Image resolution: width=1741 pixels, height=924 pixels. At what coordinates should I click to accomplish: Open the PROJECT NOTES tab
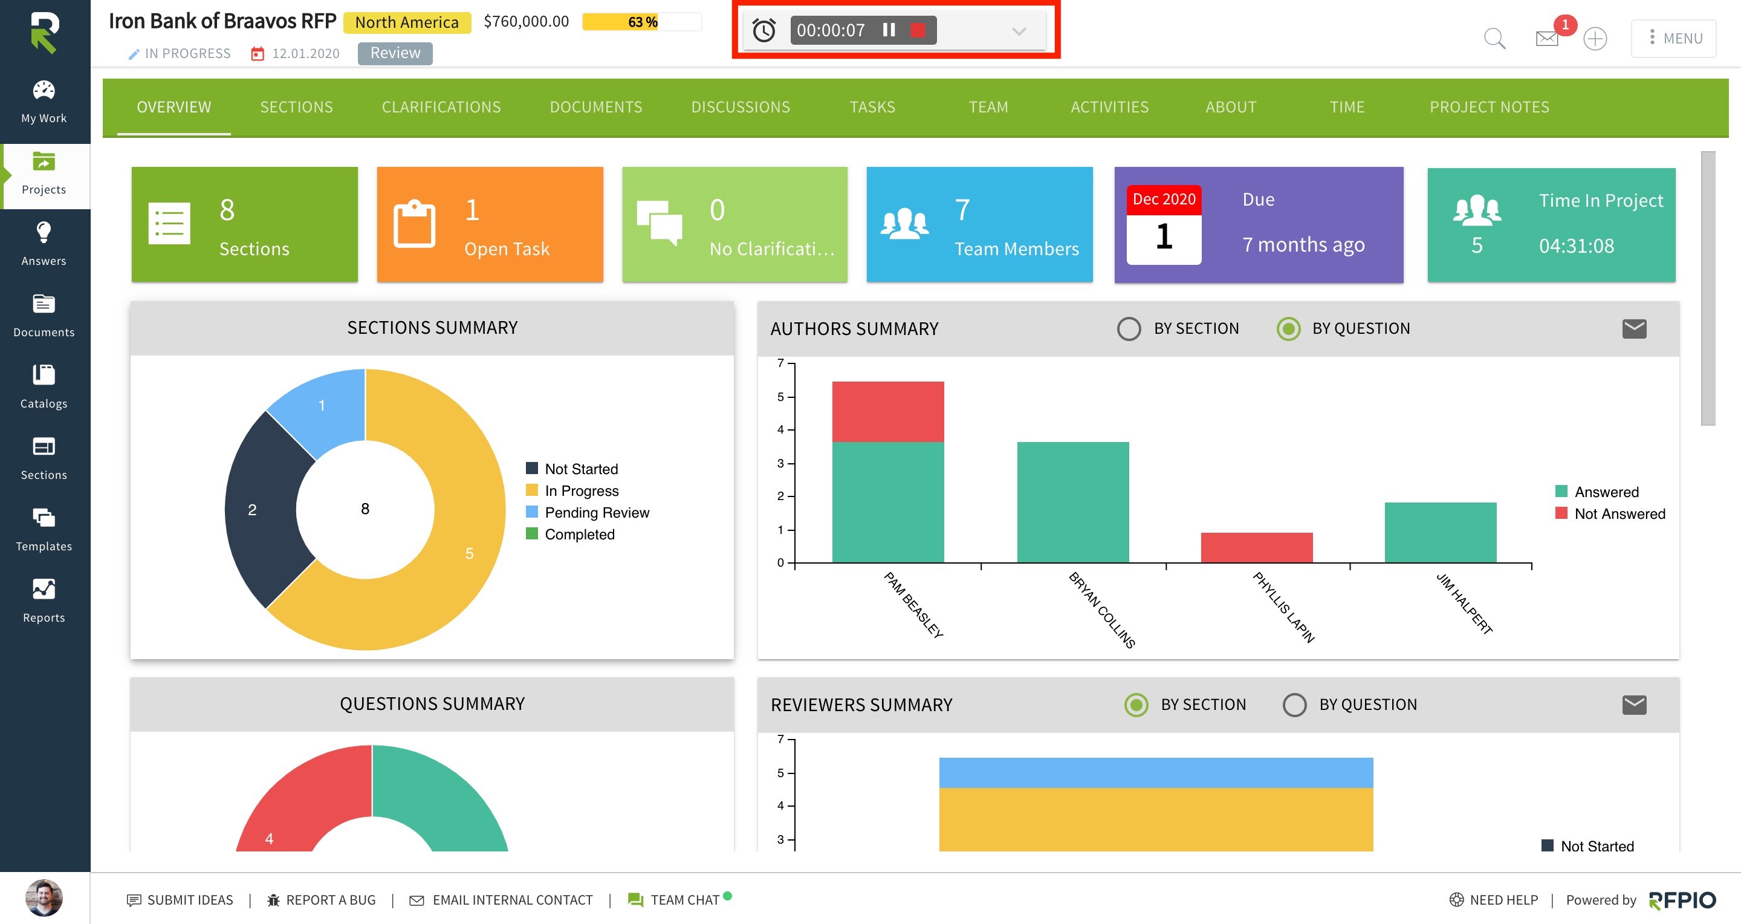1489,107
